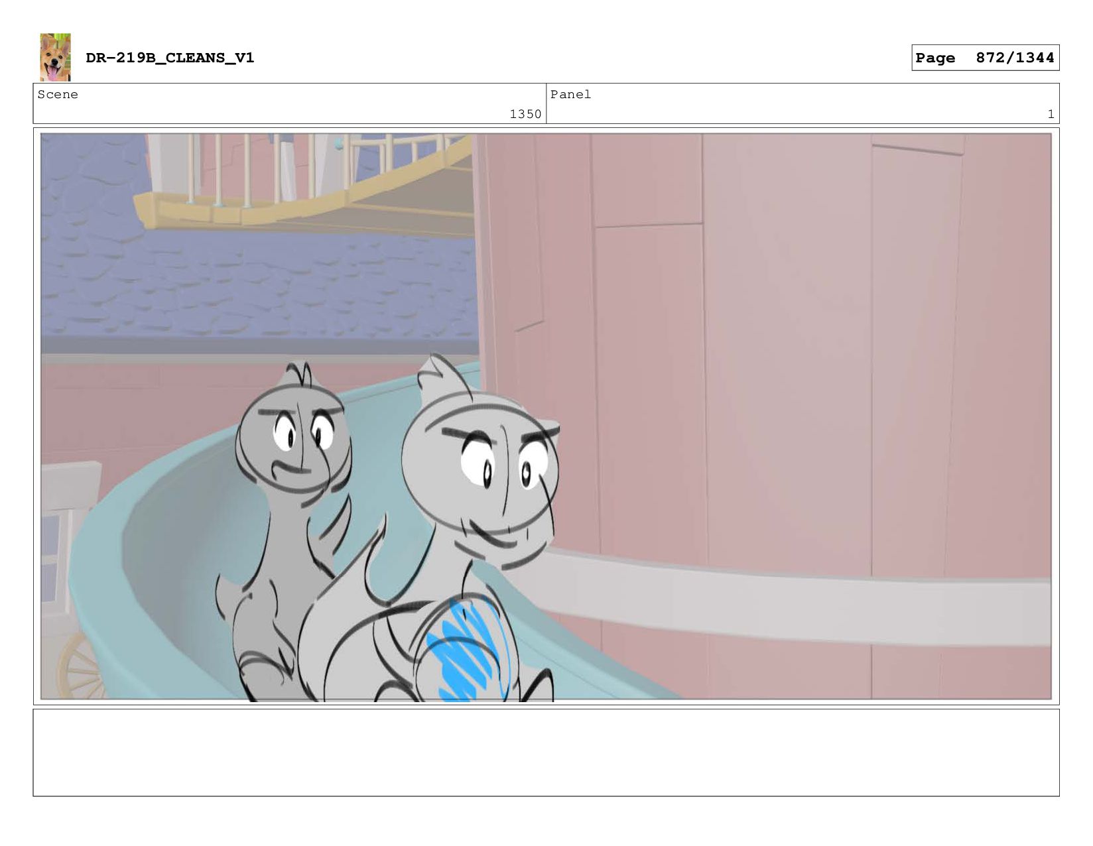Click the storyboard panel image
Image resolution: width=1093 pixels, height=846 pixels.
(x=546, y=416)
